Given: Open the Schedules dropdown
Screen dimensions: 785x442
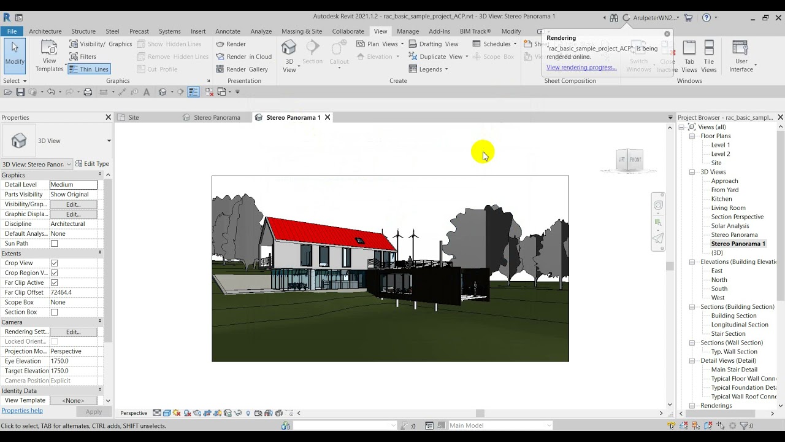Looking at the screenshot, I should pos(494,44).
